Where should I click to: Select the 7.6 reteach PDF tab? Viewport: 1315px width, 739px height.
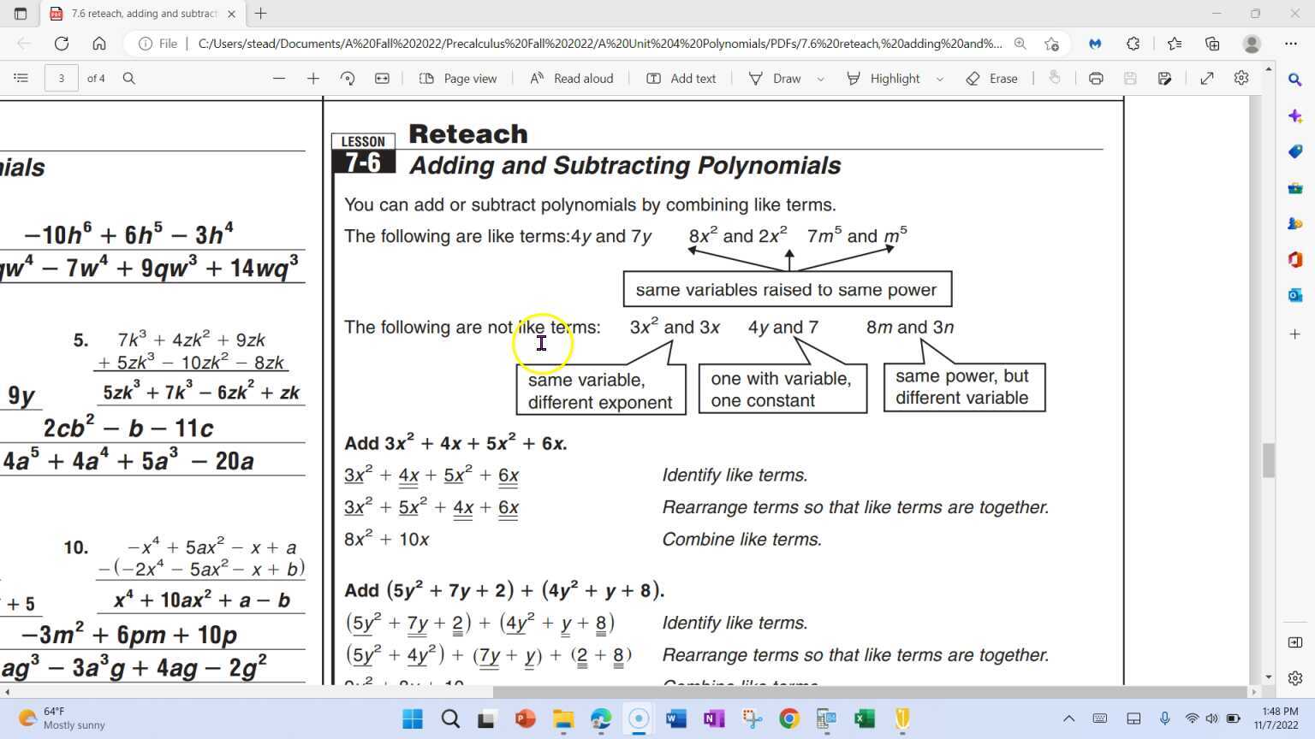pos(143,14)
